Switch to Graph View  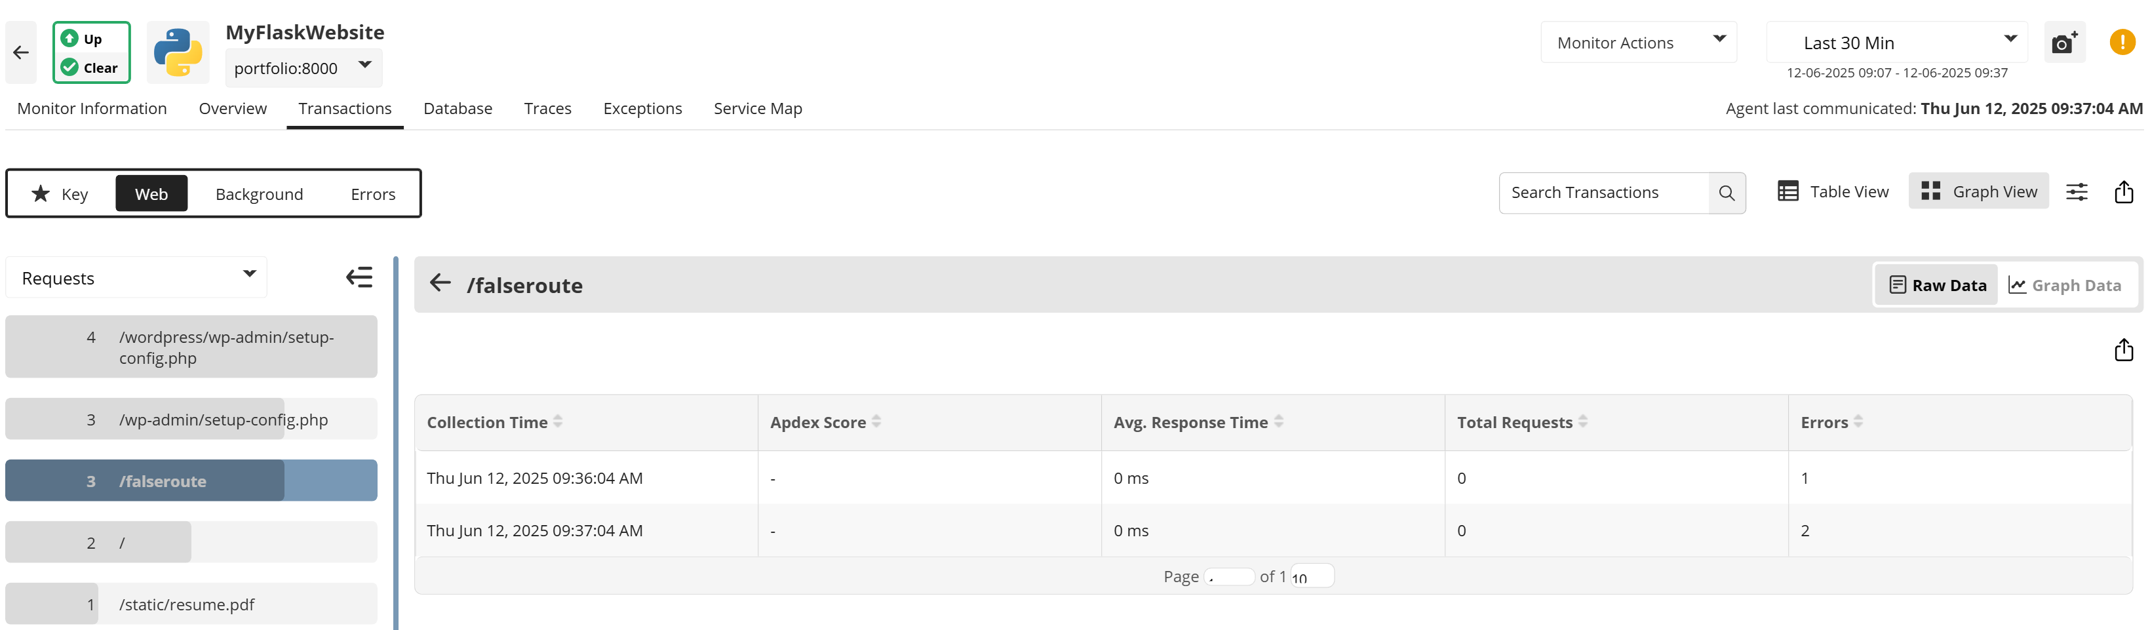(x=1978, y=192)
